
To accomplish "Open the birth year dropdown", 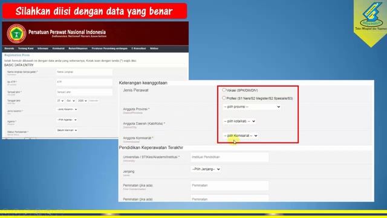I will (82, 101).
